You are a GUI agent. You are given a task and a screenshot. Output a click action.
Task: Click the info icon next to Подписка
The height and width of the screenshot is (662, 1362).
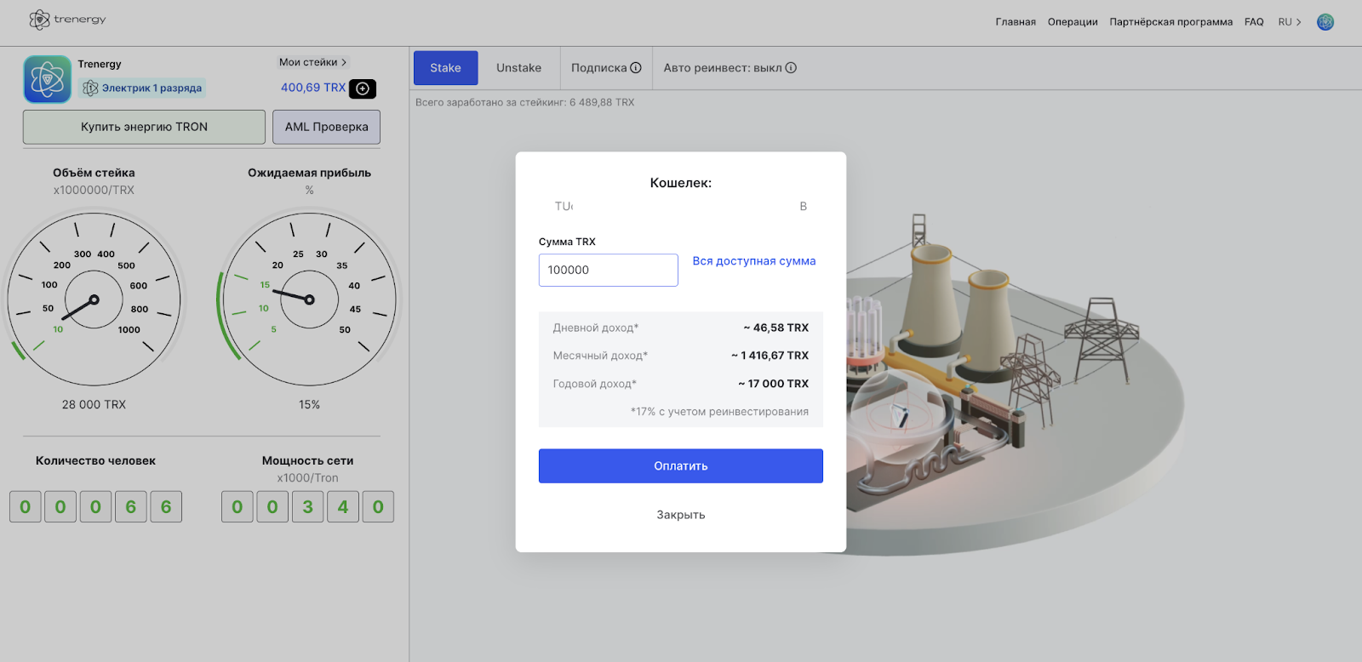636,68
